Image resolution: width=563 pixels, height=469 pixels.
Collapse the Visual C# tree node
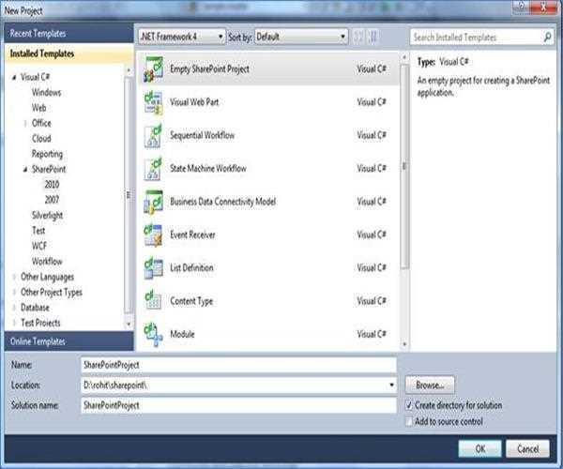click(x=14, y=77)
